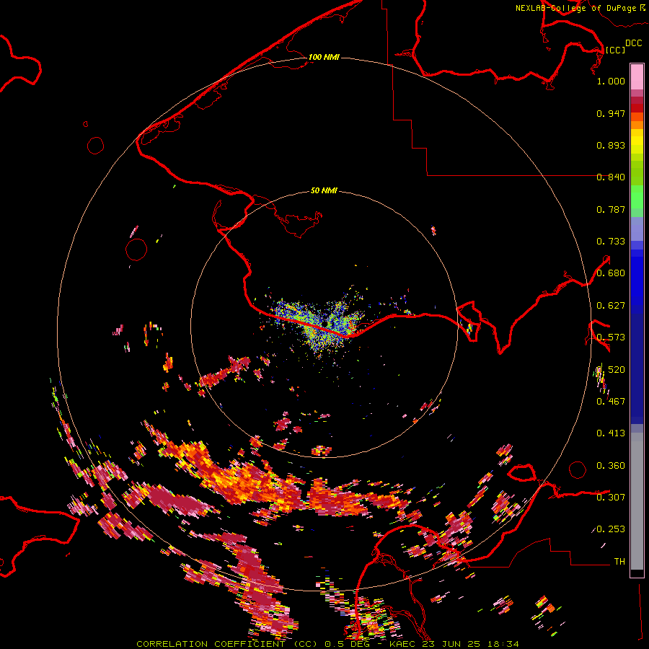The height and width of the screenshot is (649, 649).
Task: Click the 0.893 color scale value
Action: (611, 145)
